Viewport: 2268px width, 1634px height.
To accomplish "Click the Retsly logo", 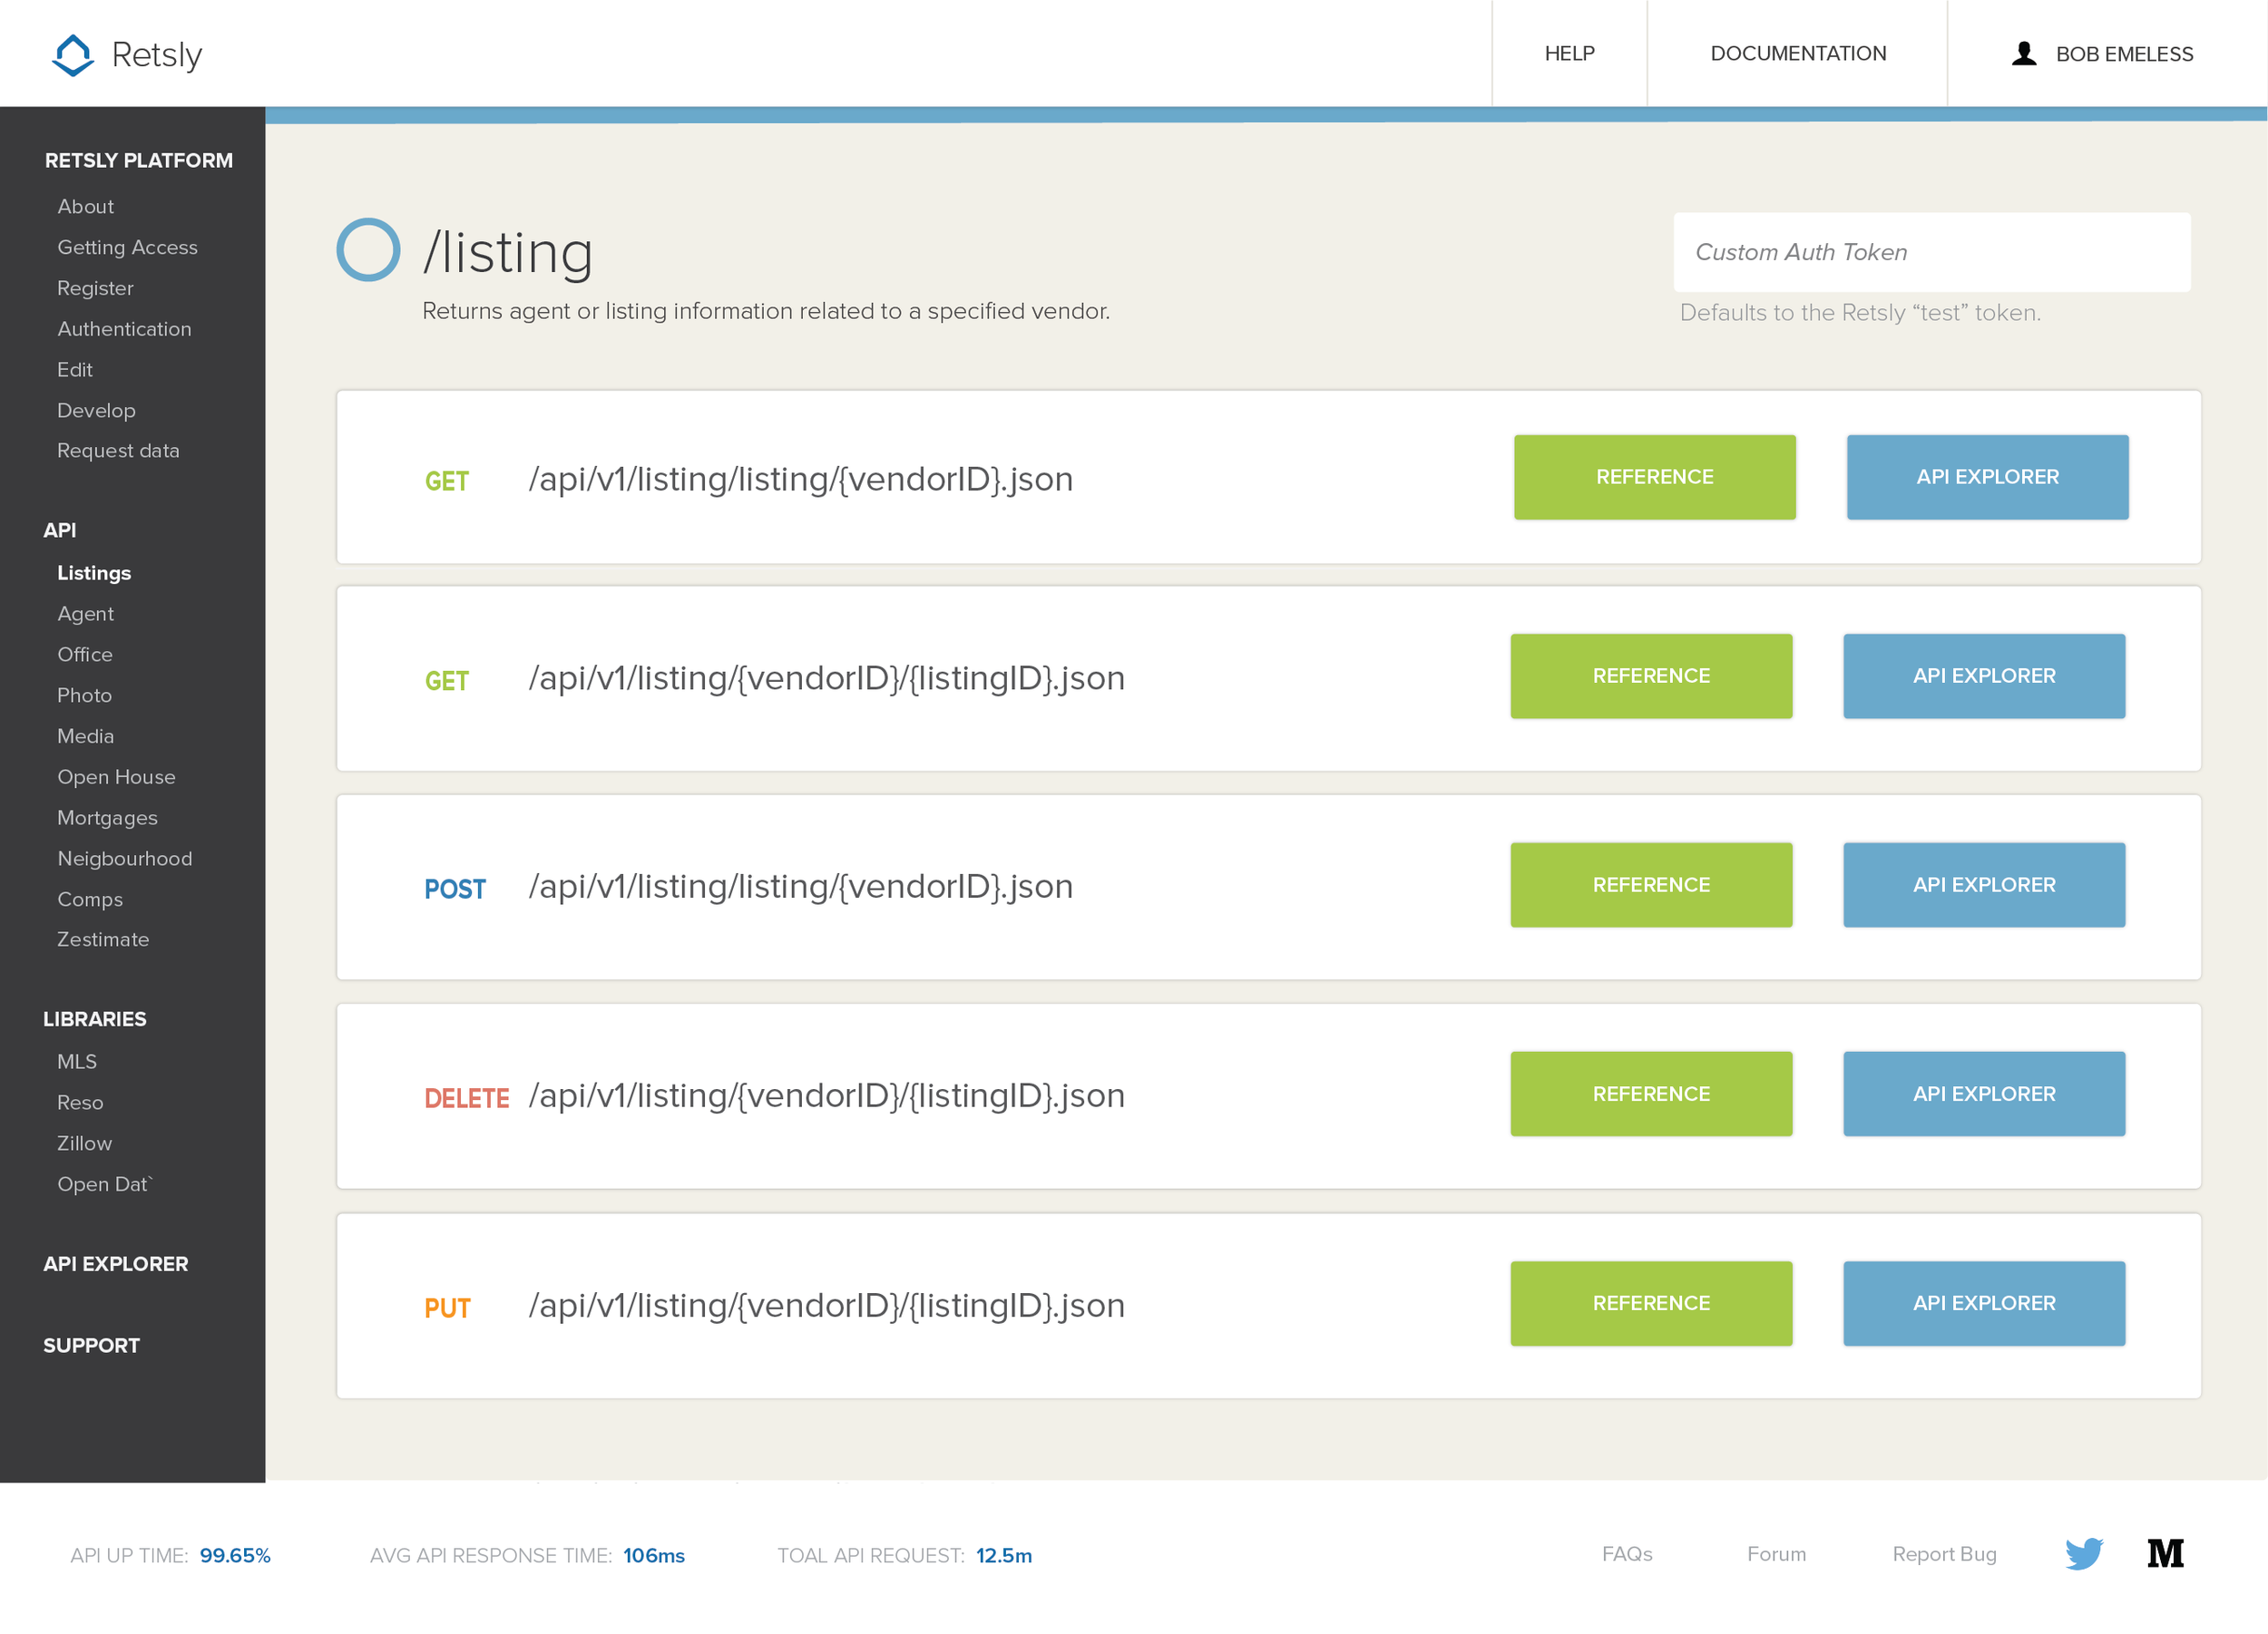I will click(x=126, y=54).
